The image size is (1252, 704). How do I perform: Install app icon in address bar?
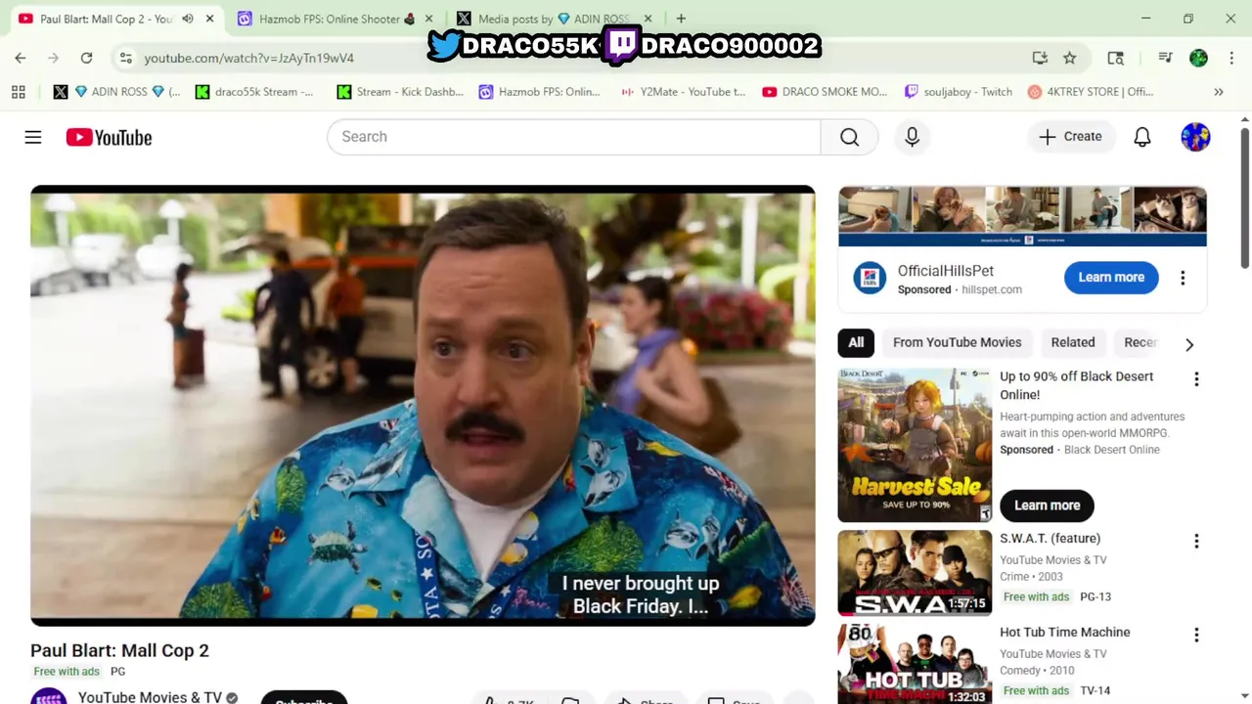[x=1040, y=58]
